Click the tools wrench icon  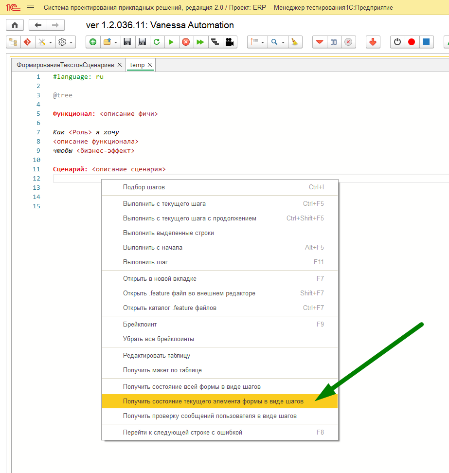42,42
